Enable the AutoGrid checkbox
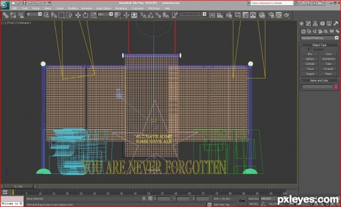This screenshot has width=341, height=207. coord(310,49)
